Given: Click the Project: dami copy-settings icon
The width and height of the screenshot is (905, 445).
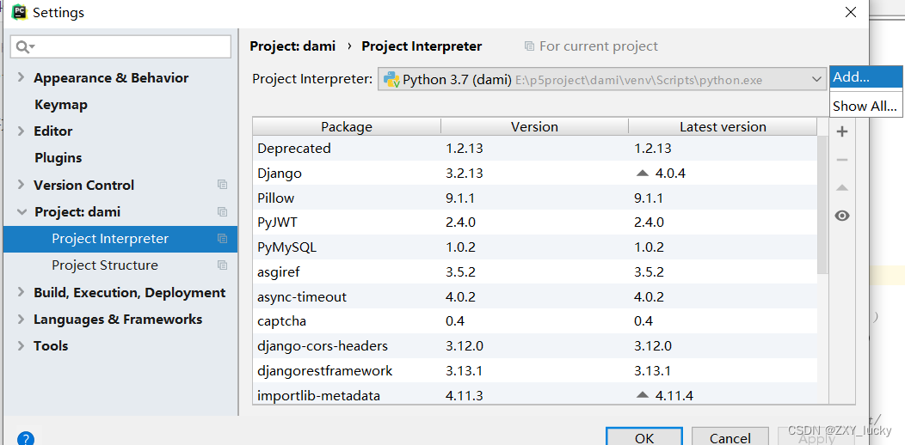Looking at the screenshot, I should (x=222, y=211).
